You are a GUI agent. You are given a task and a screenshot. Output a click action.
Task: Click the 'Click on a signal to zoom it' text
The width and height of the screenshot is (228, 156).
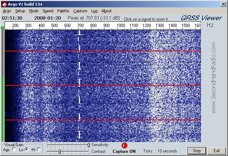146,19
